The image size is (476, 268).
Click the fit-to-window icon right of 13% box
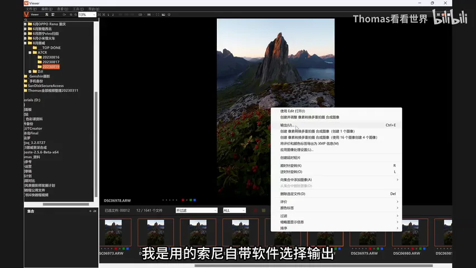[x=99, y=15]
